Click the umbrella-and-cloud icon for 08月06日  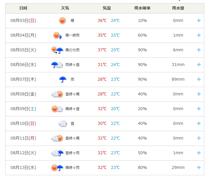[x=57, y=65]
